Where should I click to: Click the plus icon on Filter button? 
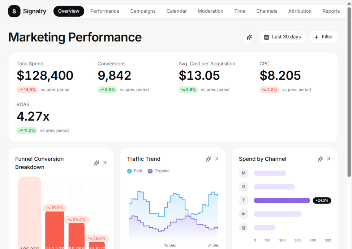tap(316, 37)
